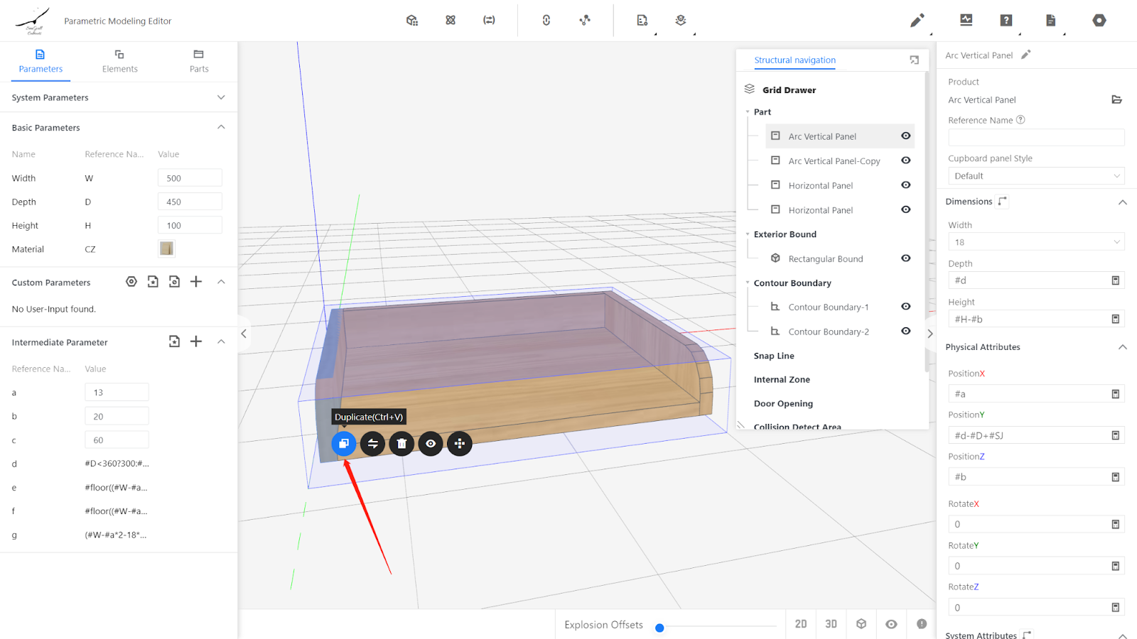Open the help question mark icon

click(1006, 21)
